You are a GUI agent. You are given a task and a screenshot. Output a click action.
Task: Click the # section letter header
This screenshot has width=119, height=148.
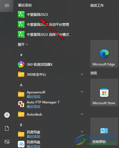[x=21, y=55]
